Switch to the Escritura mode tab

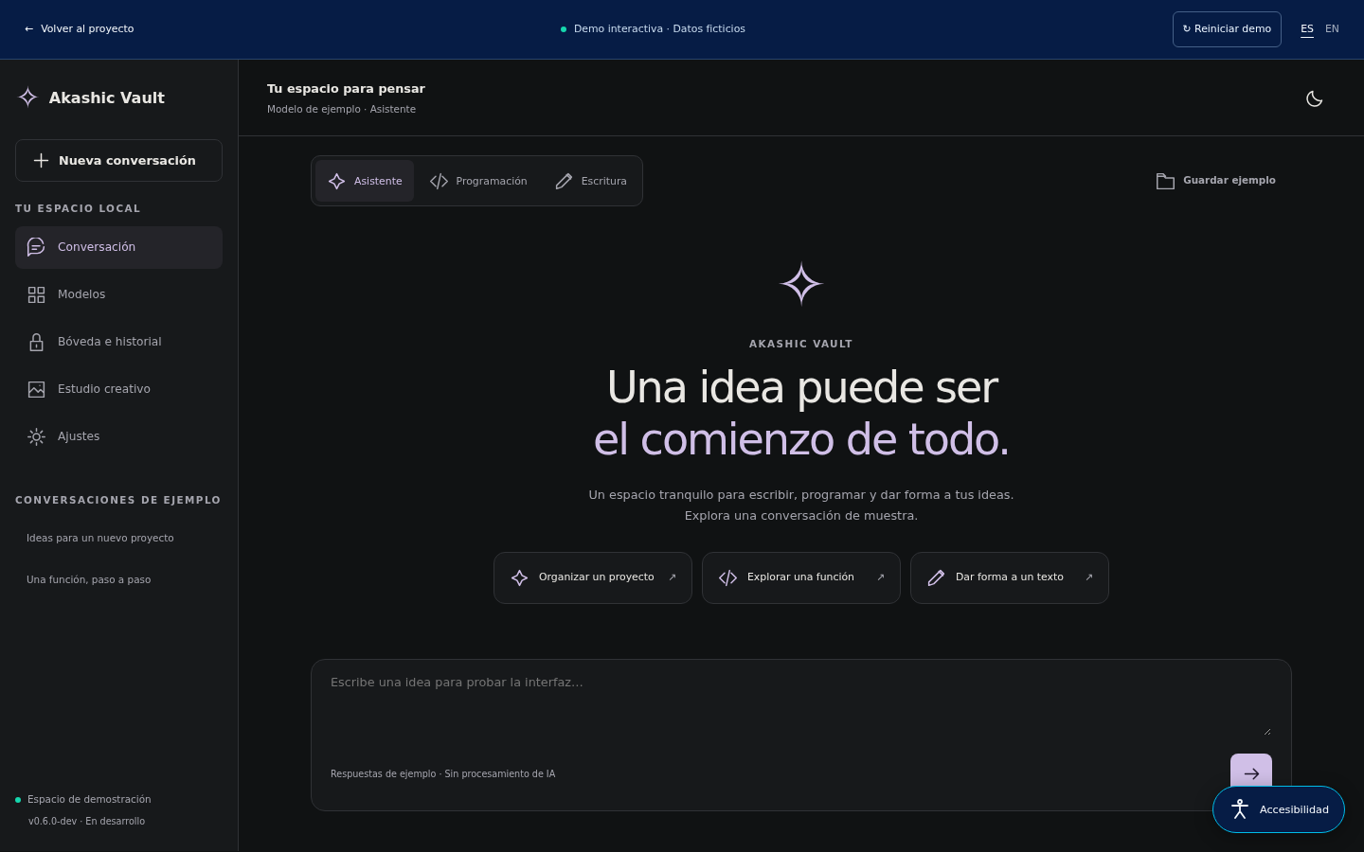pos(591,181)
